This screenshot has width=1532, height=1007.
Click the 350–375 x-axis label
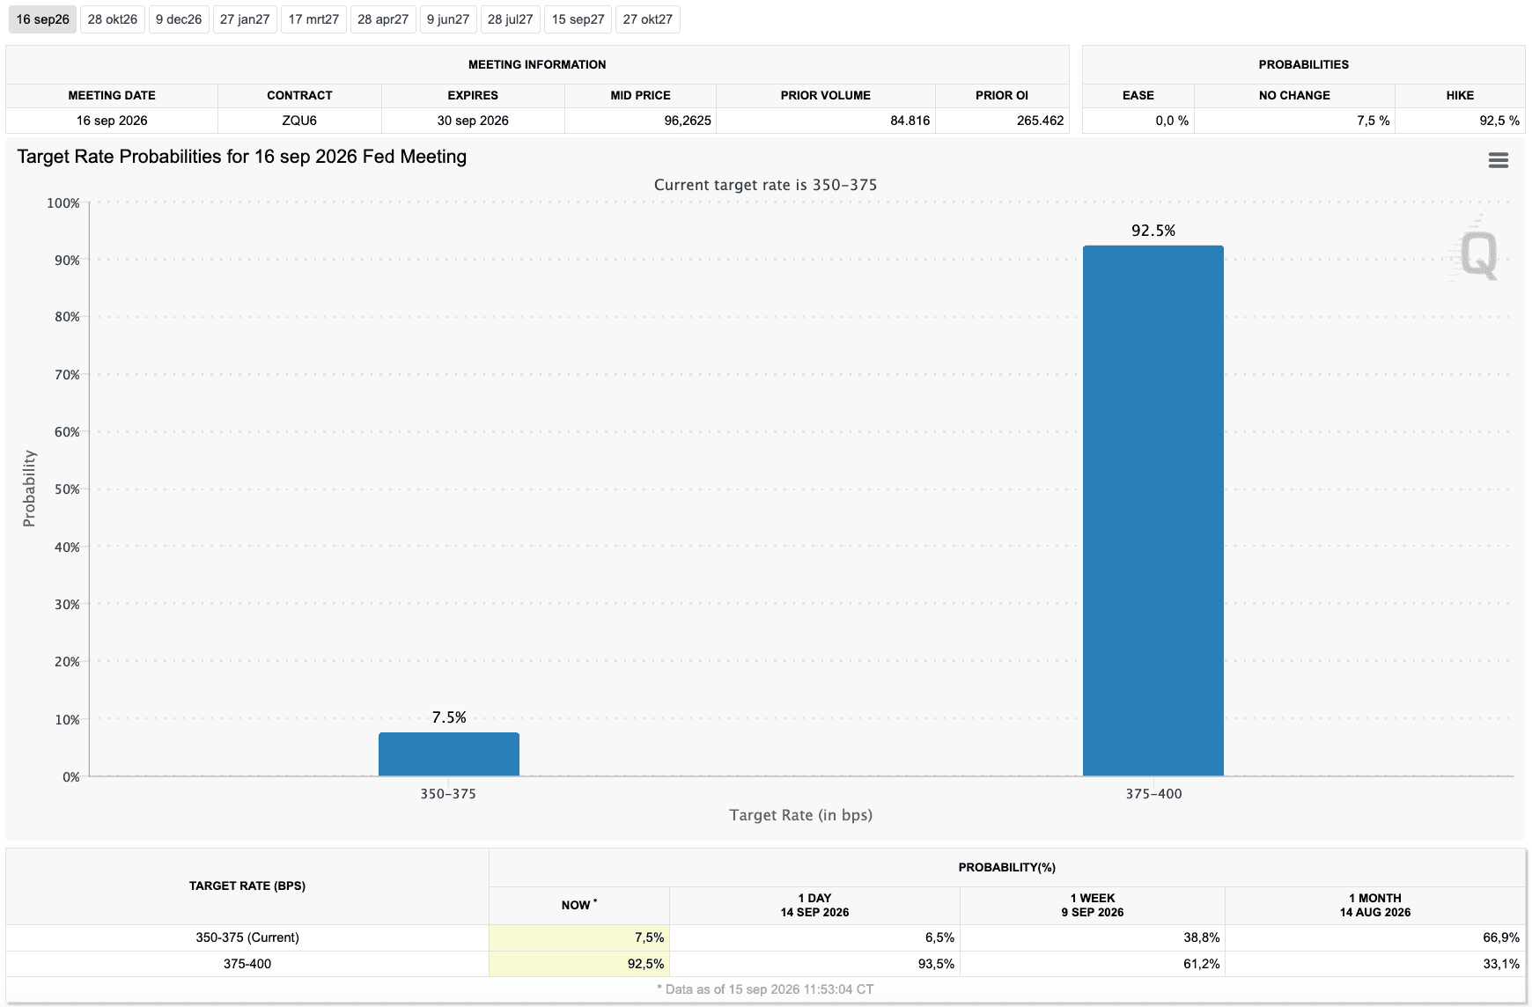coord(448,794)
